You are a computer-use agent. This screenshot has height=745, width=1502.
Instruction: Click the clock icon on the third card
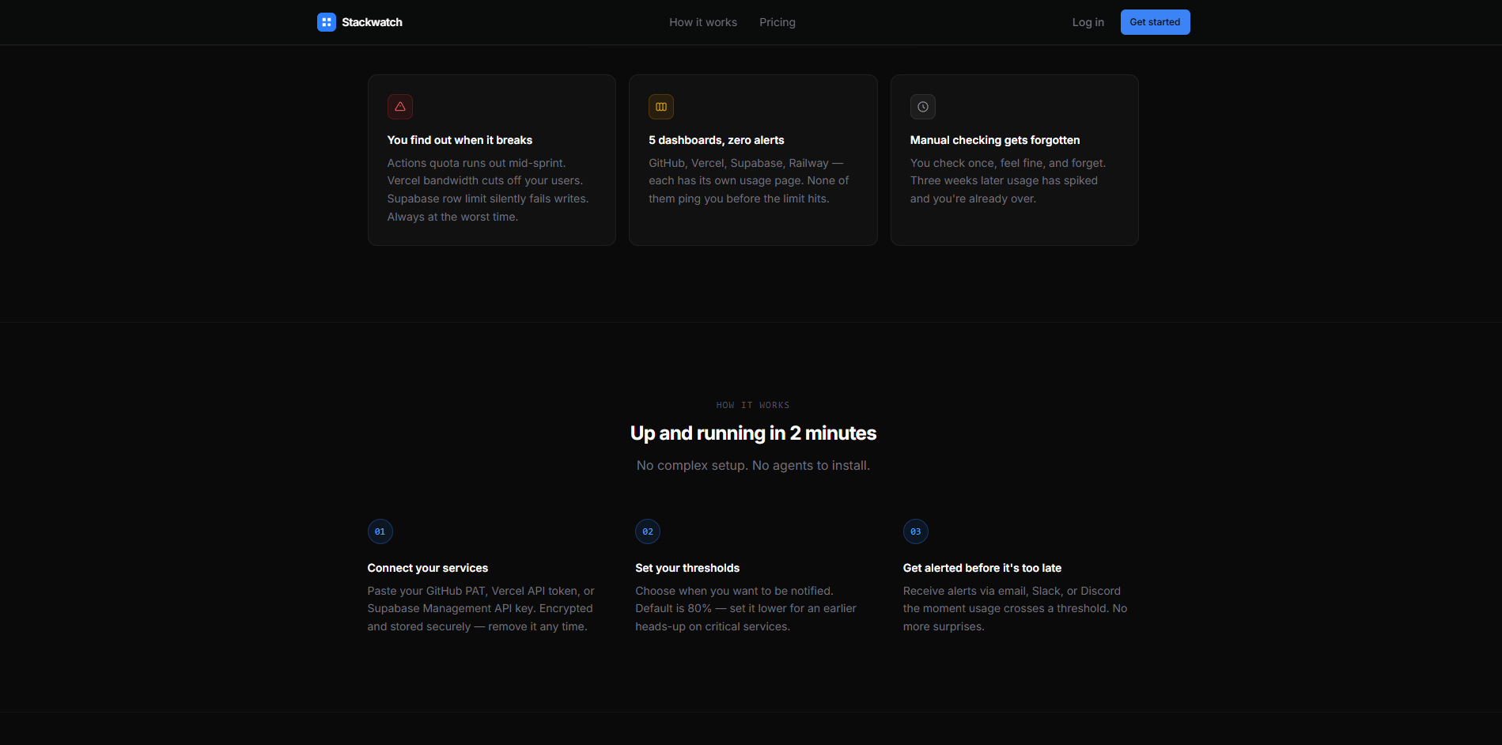[922, 106]
